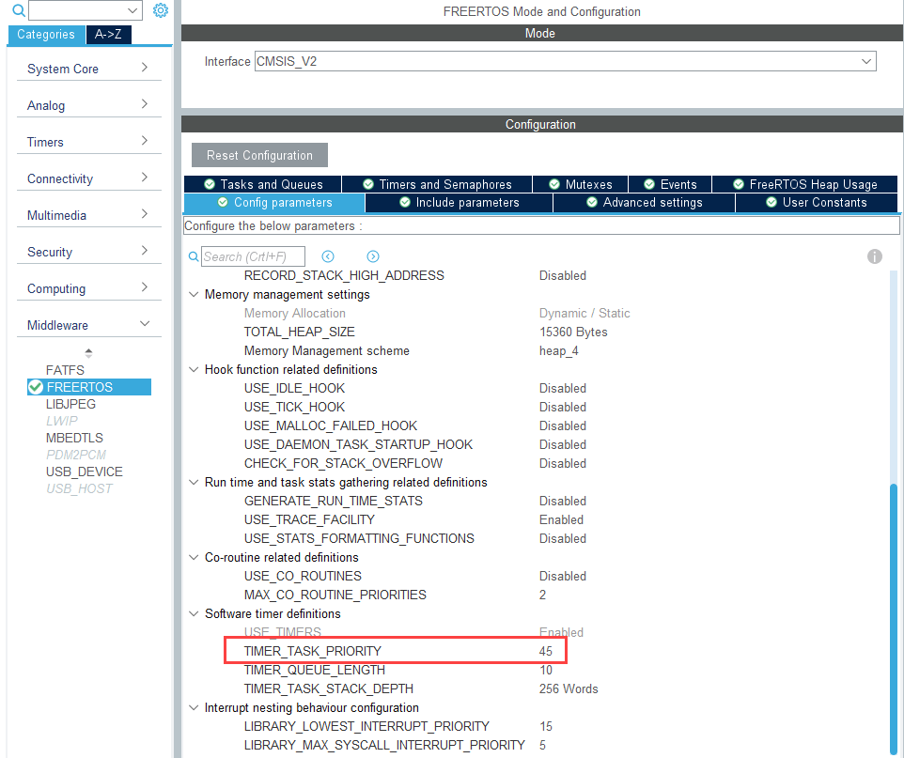Click the previous search result arrow icon

point(328,256)
